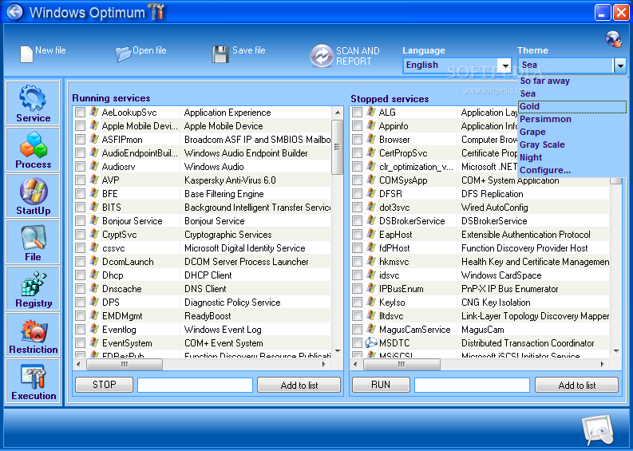The width and height of the screenshot is (633, 451).
Task: Check the AeLookupSvc checkbox
Action: 81,113
